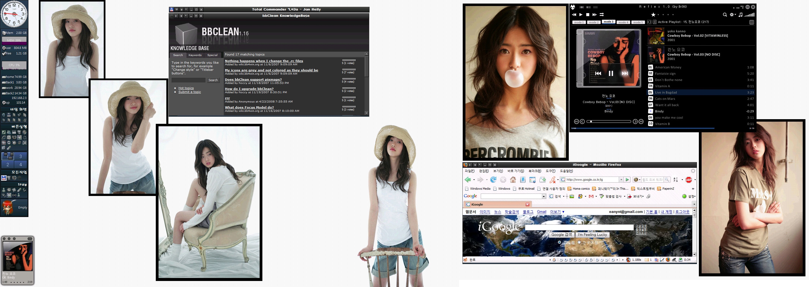
Task: Click the first star rating in Reflex
Action: point(653,14)
